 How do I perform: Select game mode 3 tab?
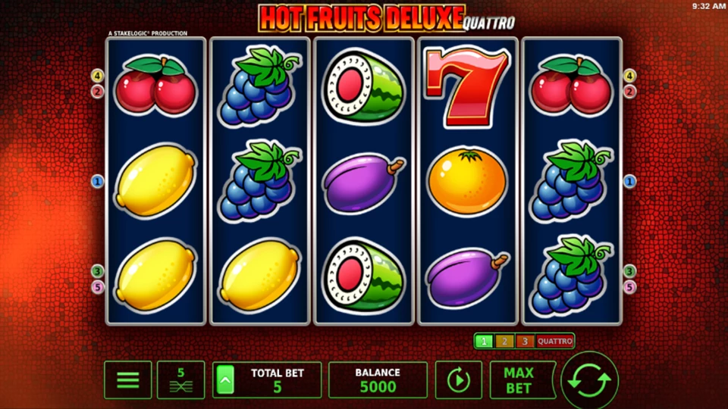(x=525, y=342)
